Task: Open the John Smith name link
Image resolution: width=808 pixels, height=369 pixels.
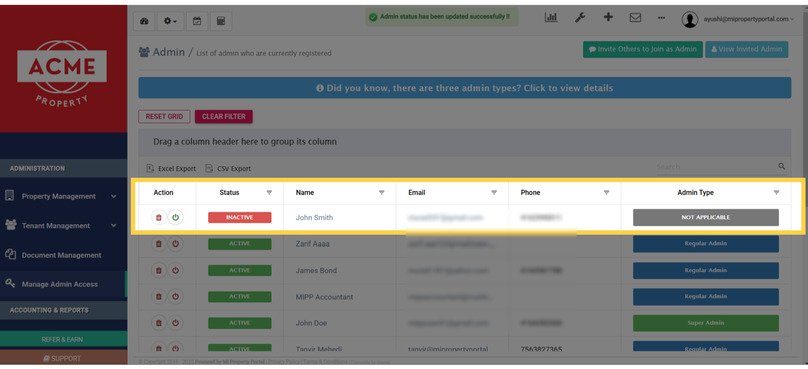Action: pos(314,218)
